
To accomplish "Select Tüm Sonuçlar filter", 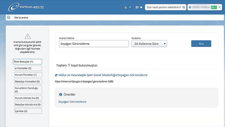I will [27, 62].
